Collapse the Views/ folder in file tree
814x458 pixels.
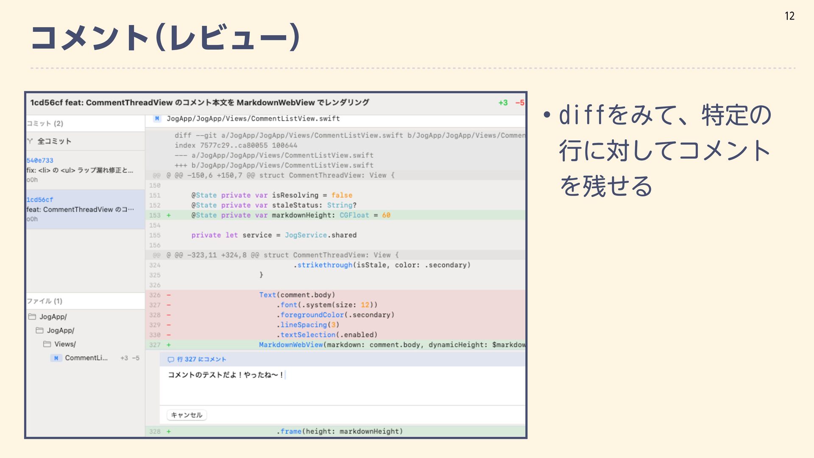click(x=65, y=344)
